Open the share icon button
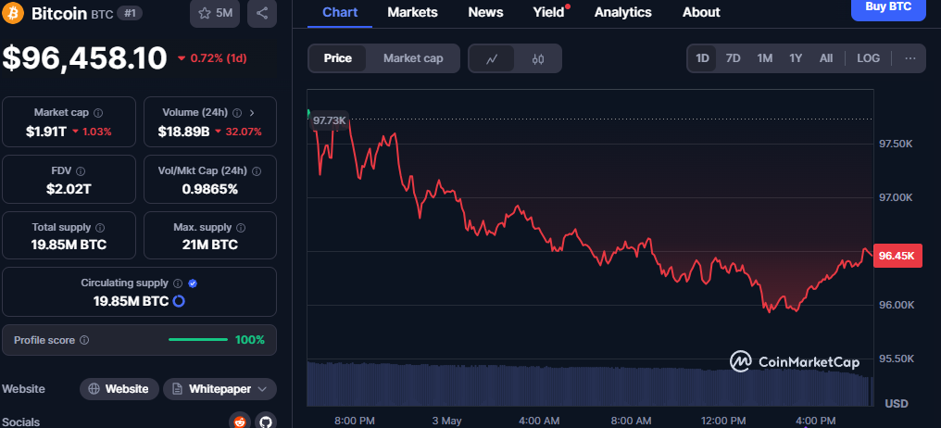Viewport: 941px width, 428px height. 262,13
